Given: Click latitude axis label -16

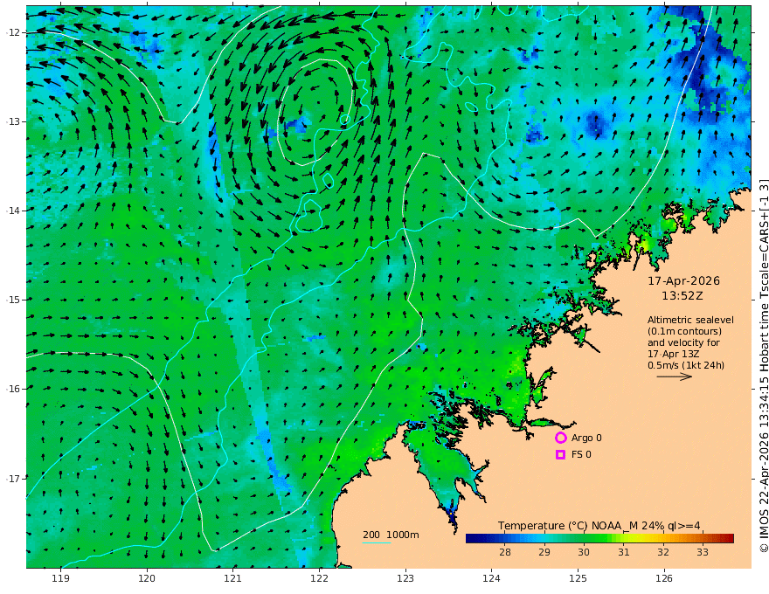Looking at the screenshot, I should coord(13,389).
